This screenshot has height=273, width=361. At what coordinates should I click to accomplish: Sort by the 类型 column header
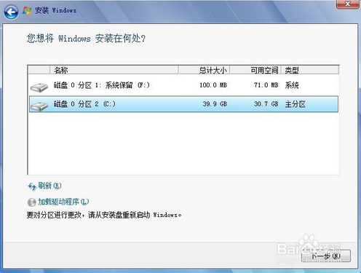(x=310, y=70)
